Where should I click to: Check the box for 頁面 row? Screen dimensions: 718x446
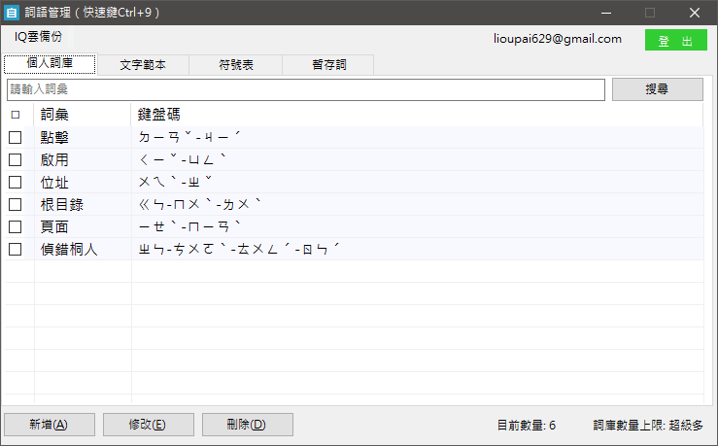16,226
